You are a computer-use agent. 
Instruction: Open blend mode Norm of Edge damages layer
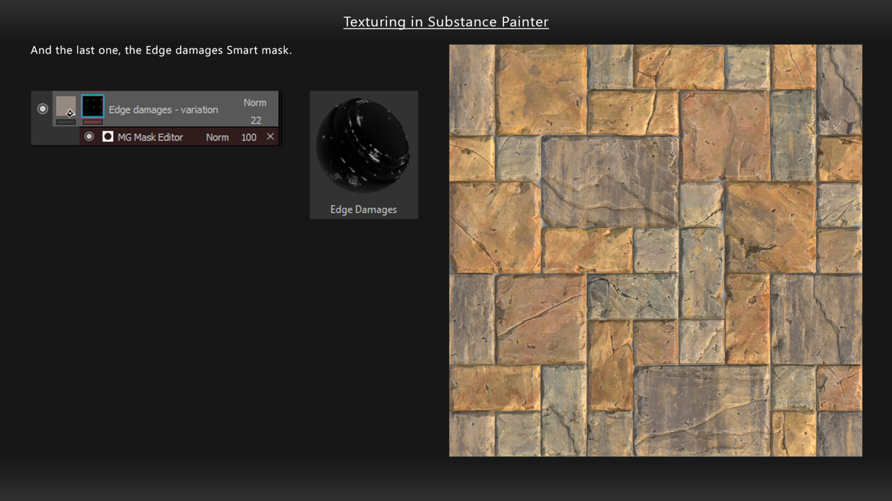(x=255, y=102)
